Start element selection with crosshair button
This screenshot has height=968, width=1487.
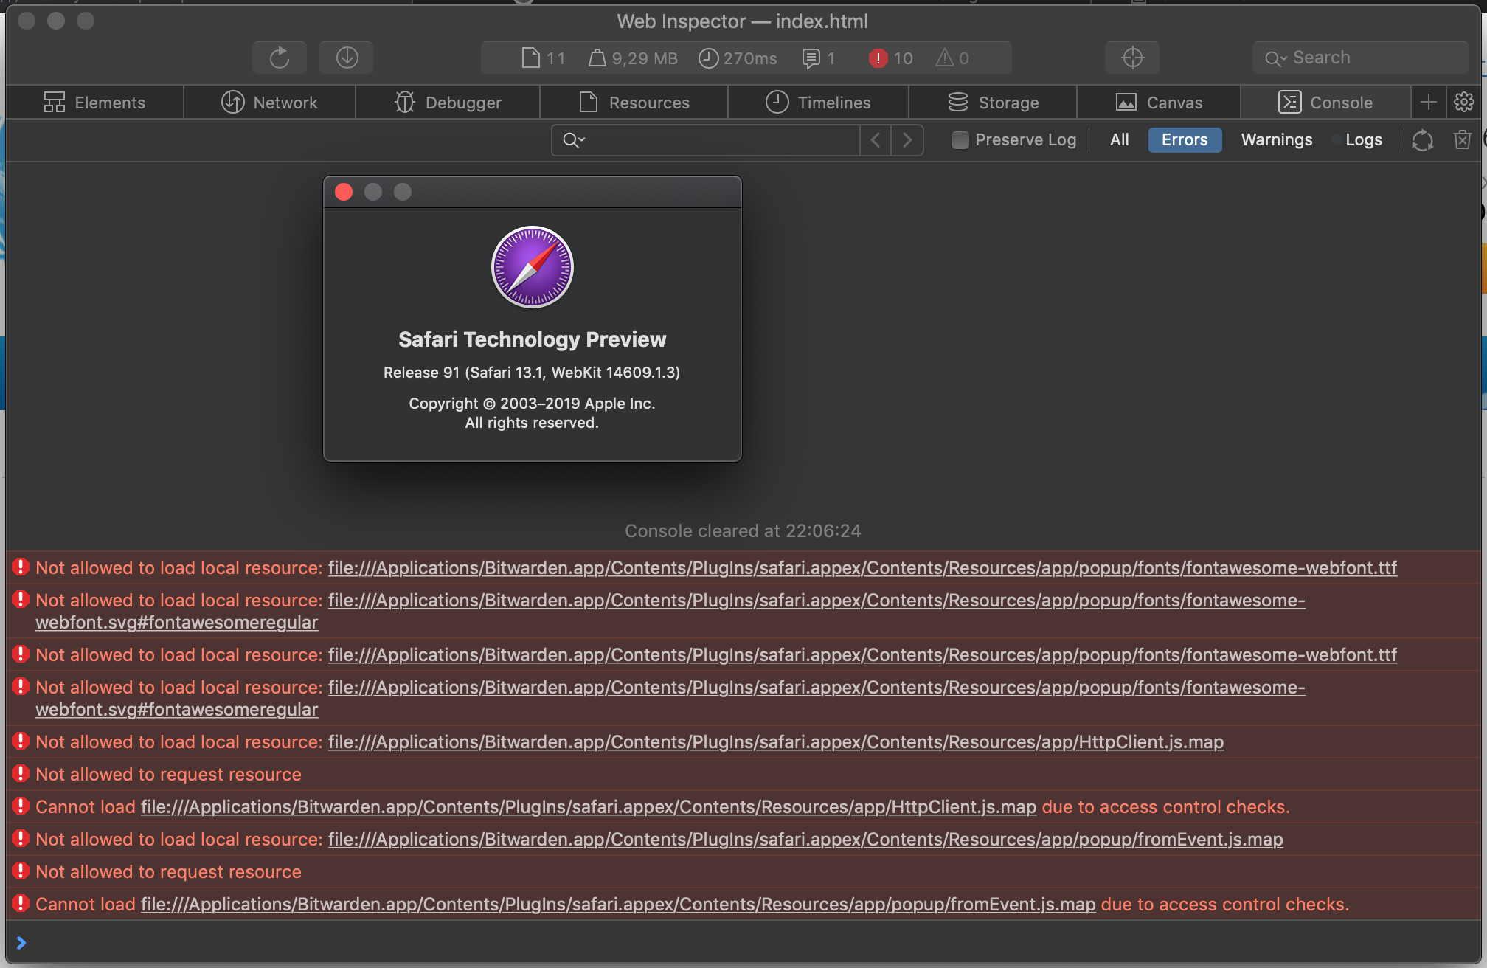(1132, 58)
